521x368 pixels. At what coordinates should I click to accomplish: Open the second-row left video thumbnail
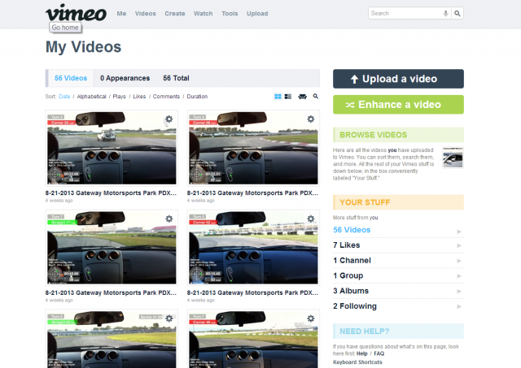pos(112,248)
